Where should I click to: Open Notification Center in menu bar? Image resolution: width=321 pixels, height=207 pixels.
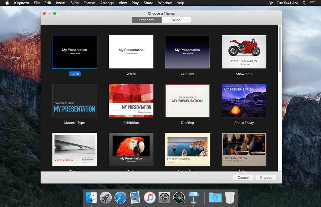tap(314, 3)
